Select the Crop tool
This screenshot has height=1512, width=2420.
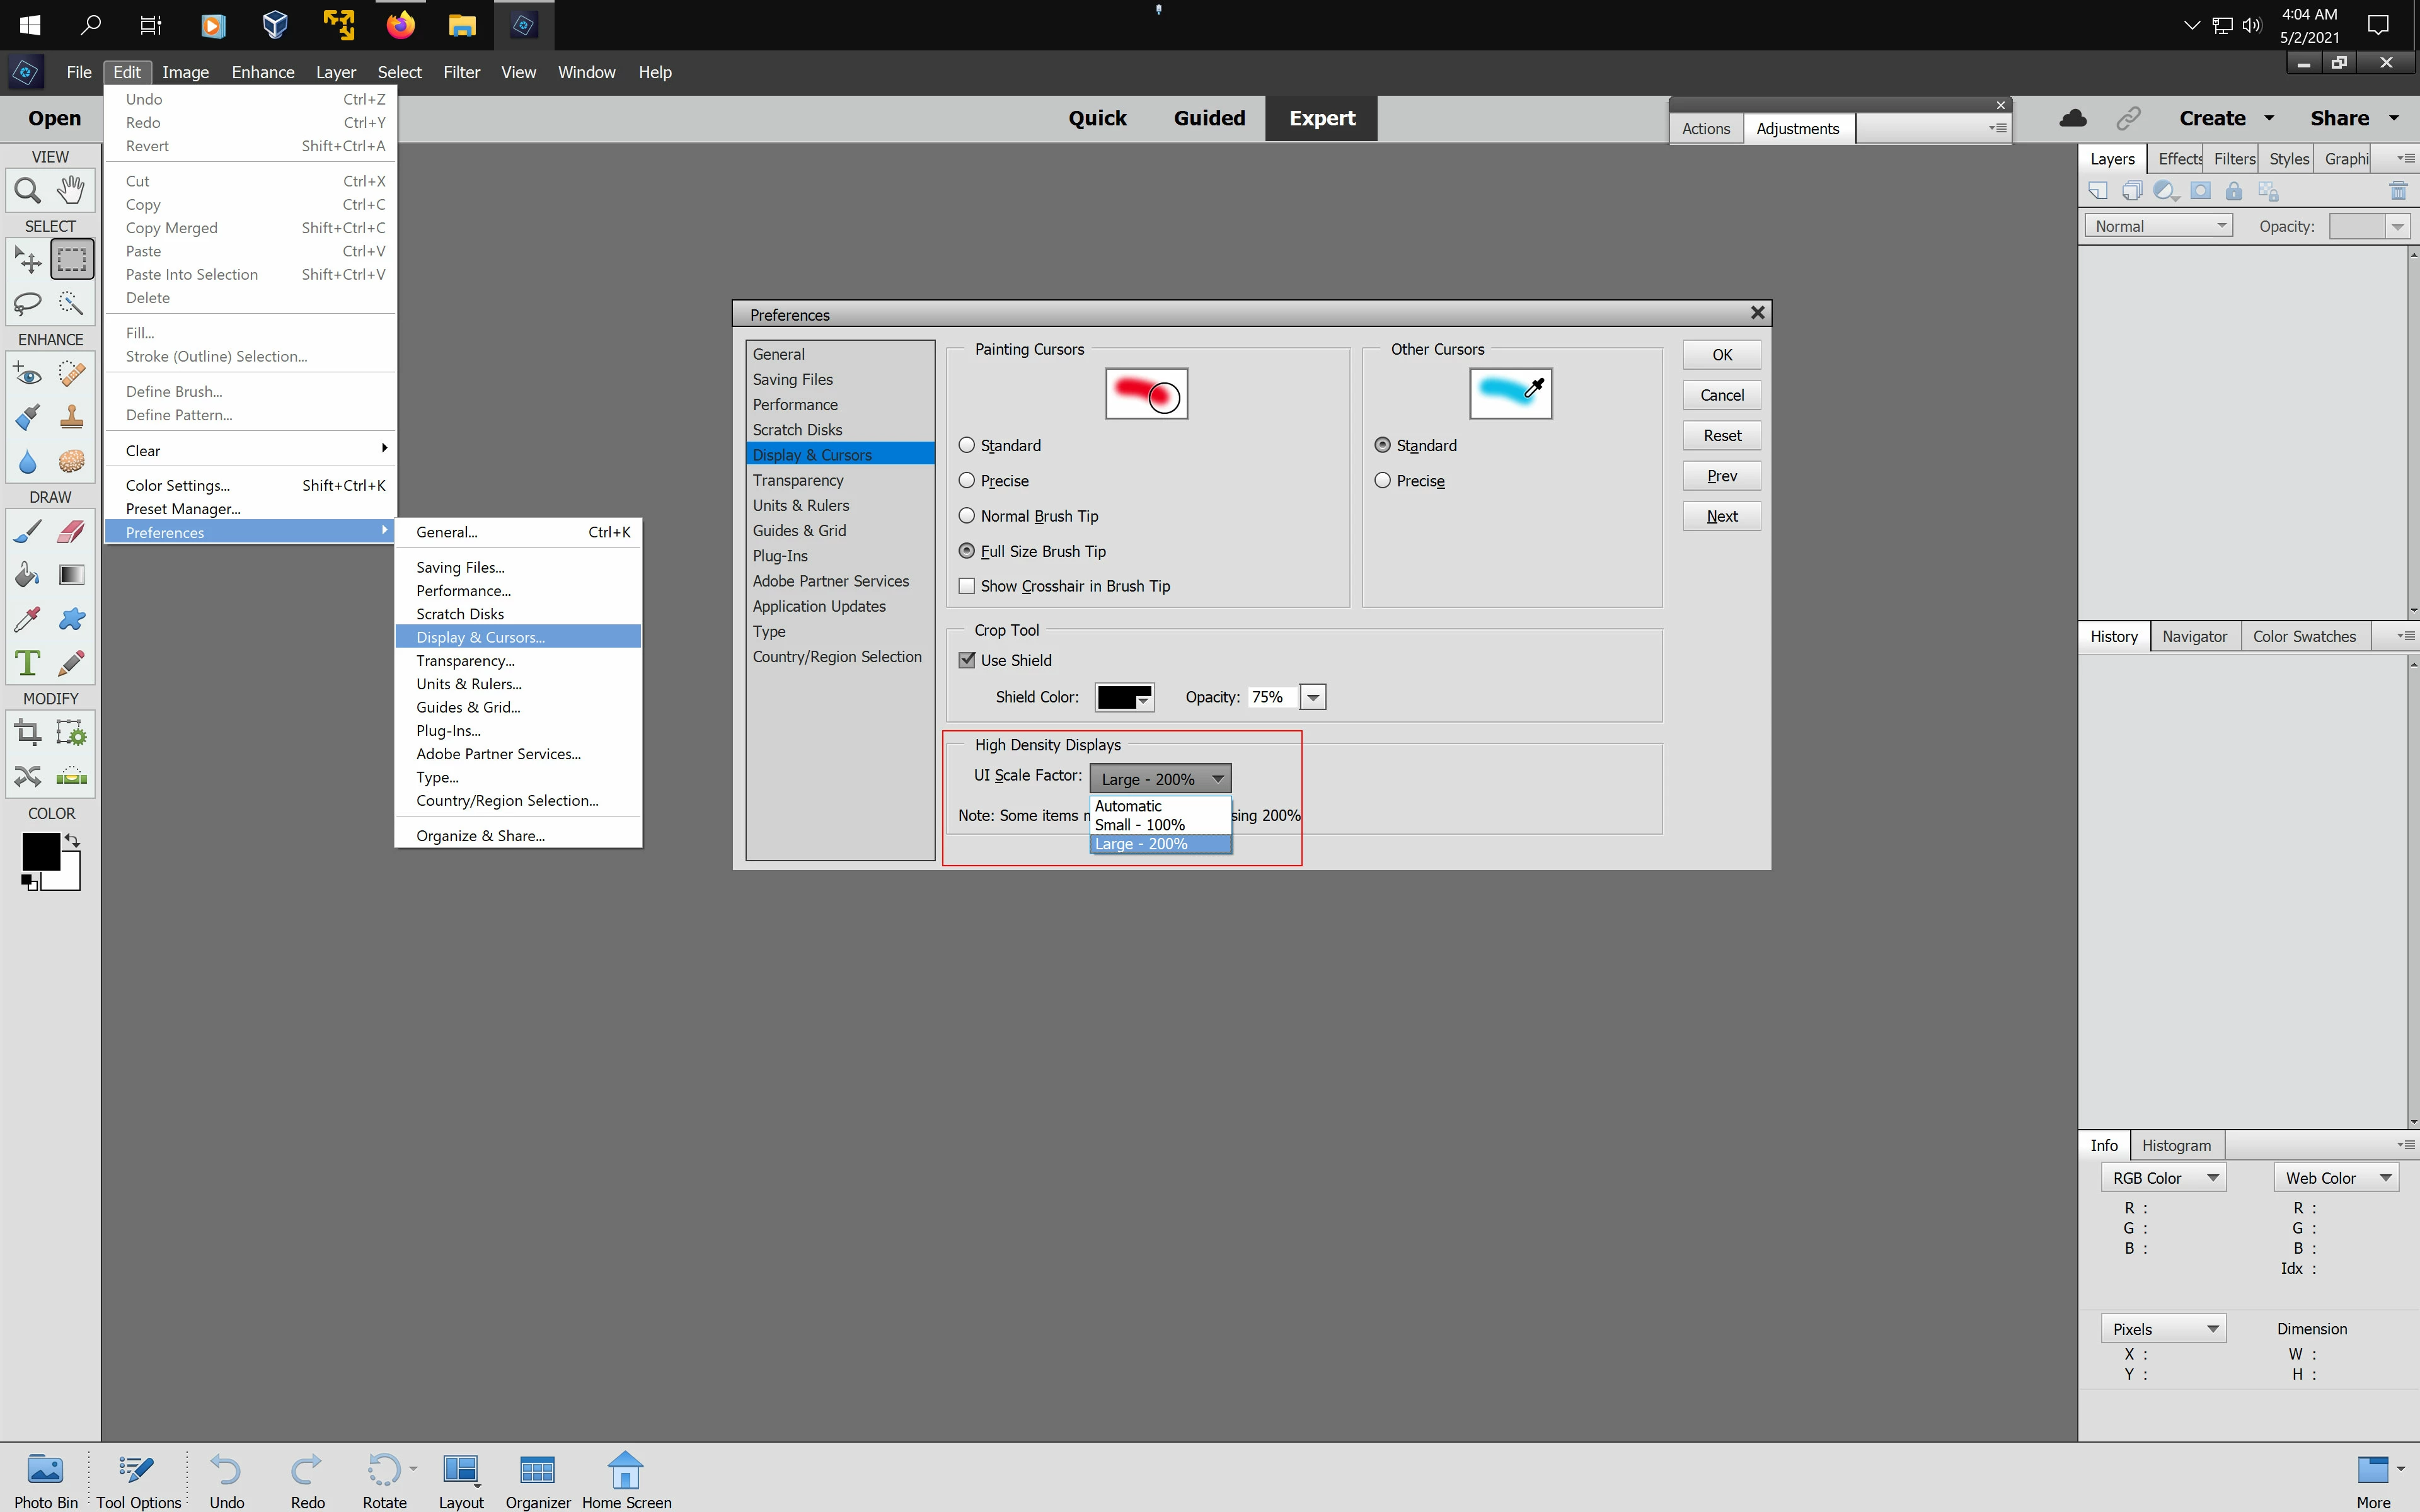click(x=27, y=733)
